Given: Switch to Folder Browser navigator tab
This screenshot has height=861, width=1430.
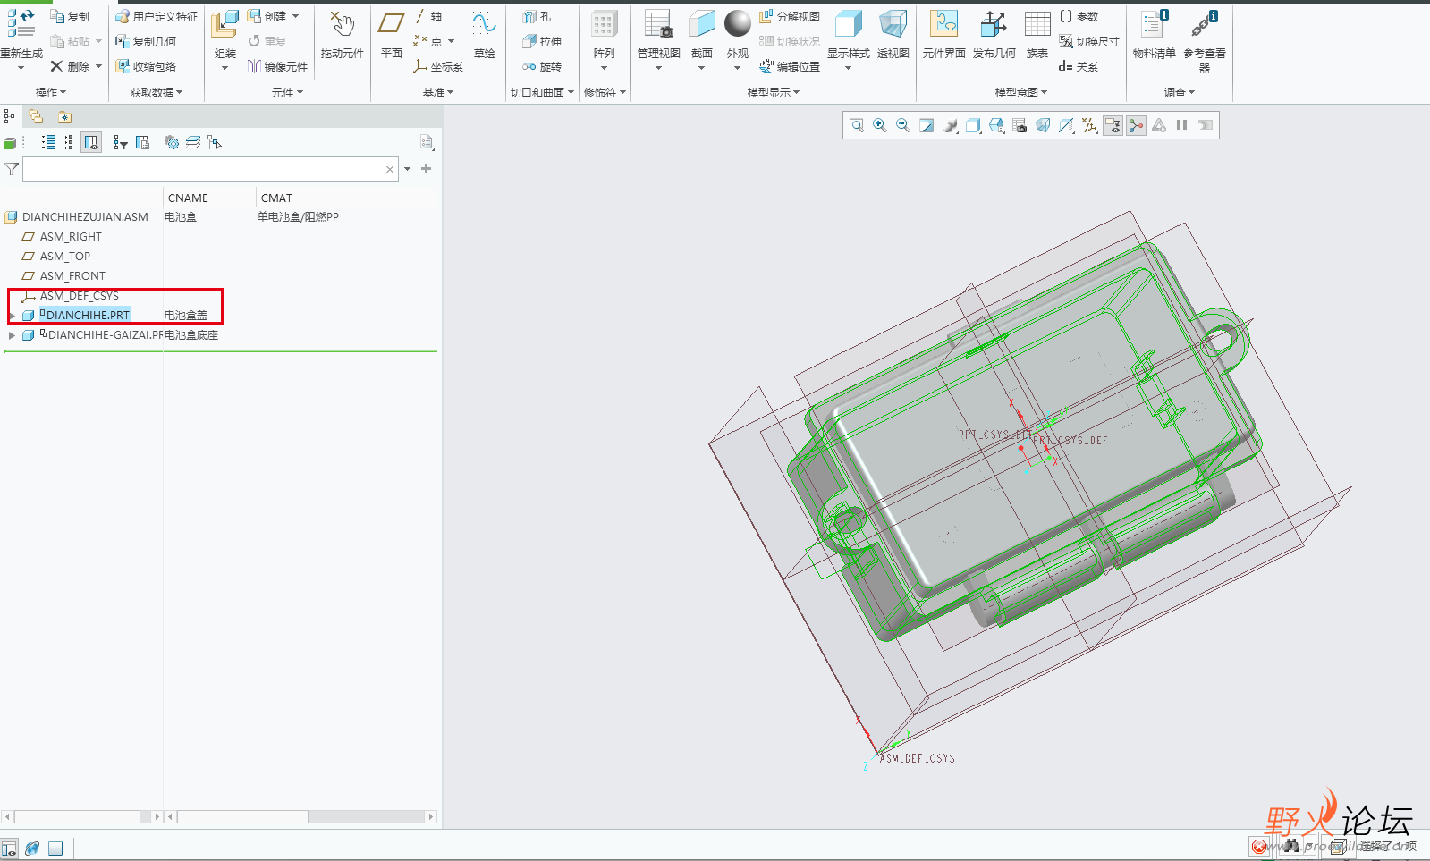Looking at the screenshot, I should (x=36, y=116).
